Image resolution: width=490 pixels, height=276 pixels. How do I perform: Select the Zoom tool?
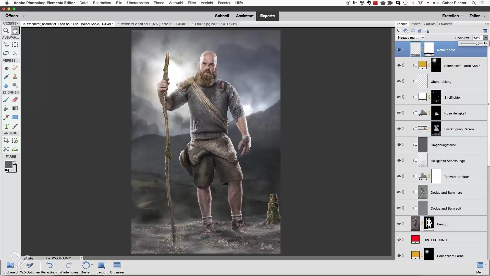(6, 31)
